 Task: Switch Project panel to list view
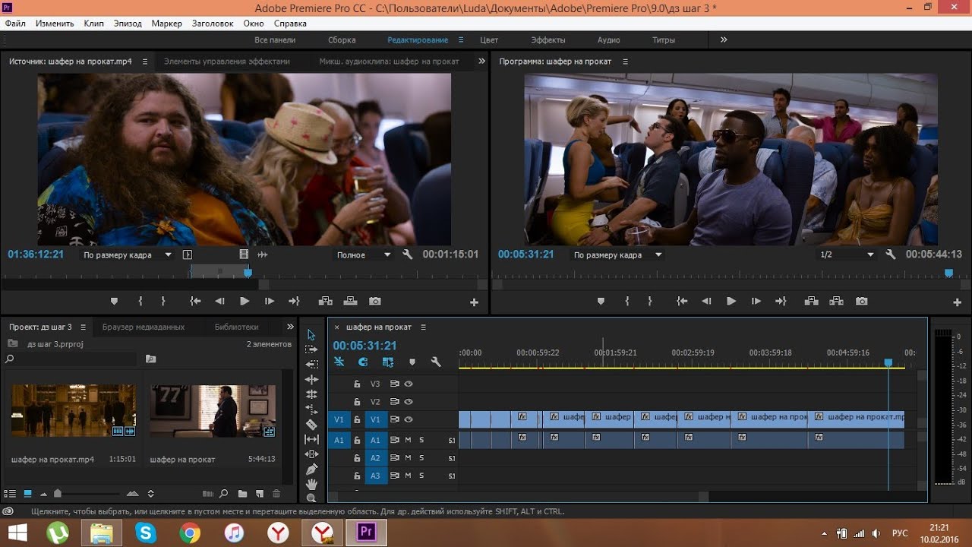pyautogui.click(x=10, y=494)
